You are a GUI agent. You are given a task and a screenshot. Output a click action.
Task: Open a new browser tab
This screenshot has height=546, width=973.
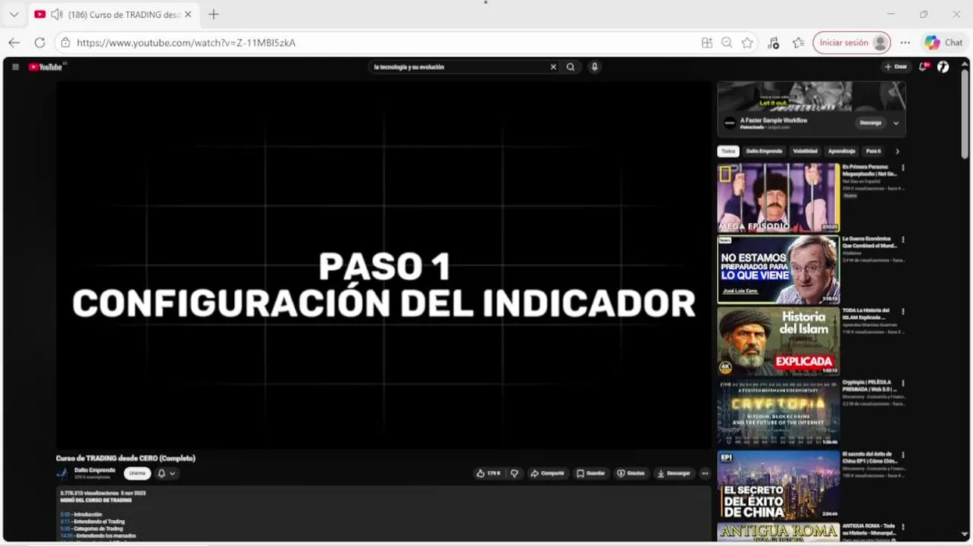214,14
